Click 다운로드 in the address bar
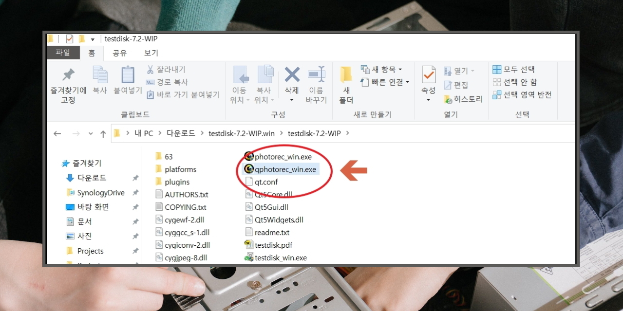 pos(181,133)
